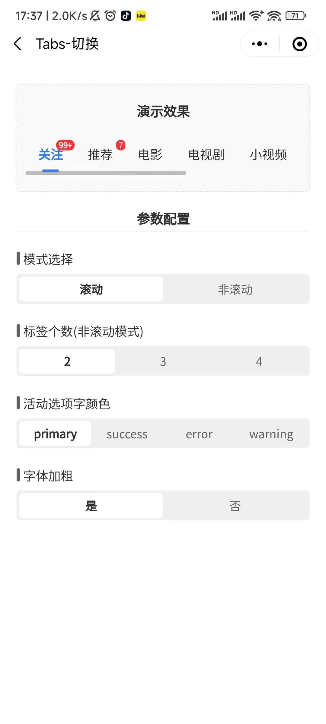326x724 pixels.
Task: Tap the blue tab indicator under 关注
Action: (x=51, y=171)
